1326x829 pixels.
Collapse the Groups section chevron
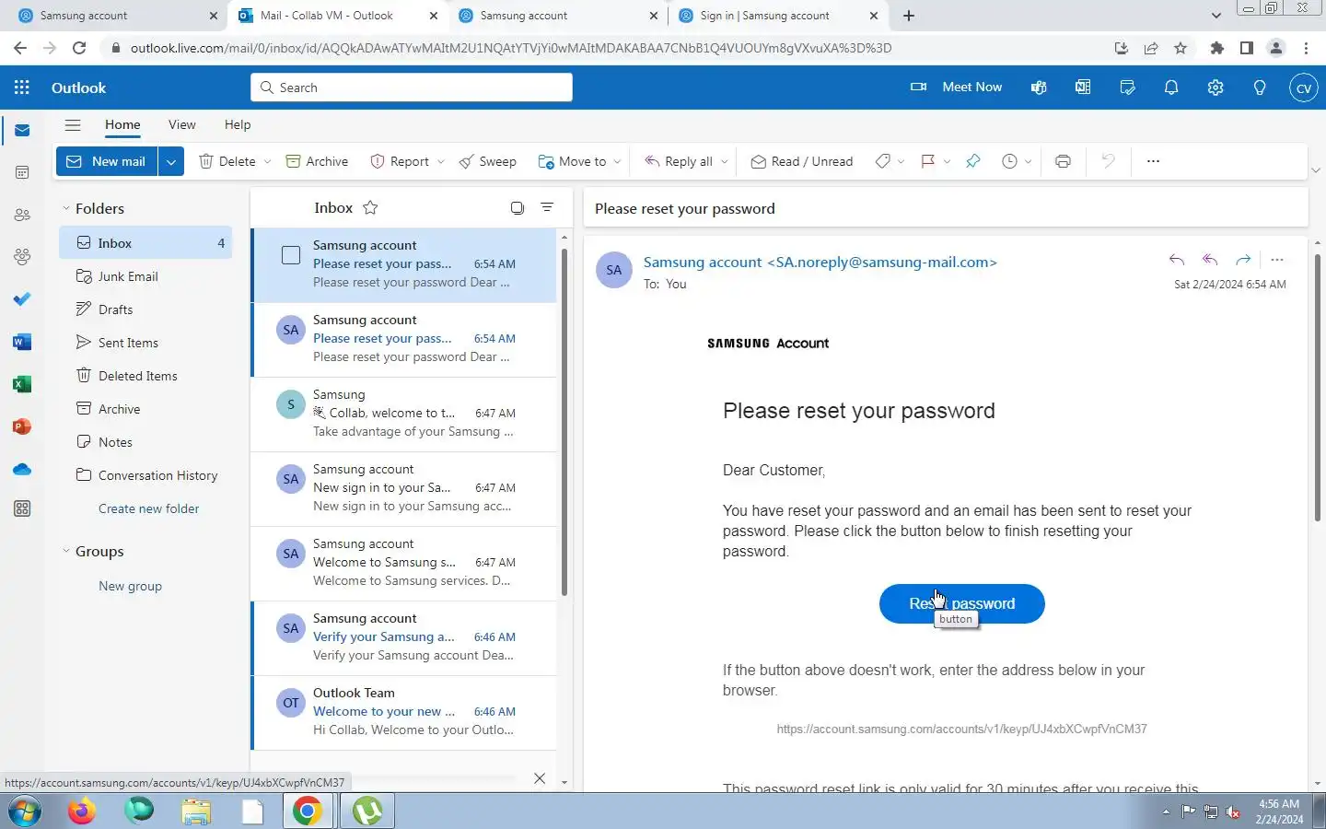click(65, 551)
